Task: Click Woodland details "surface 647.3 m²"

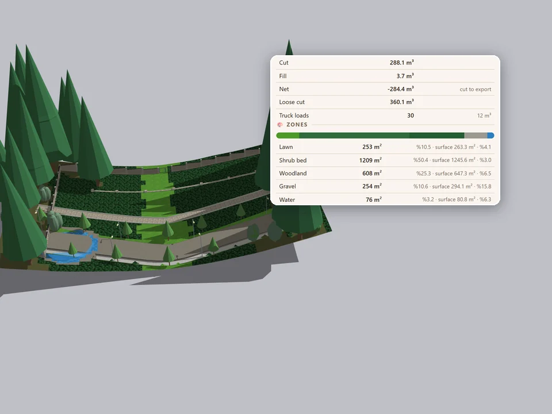Action: [x=455, y=174]
